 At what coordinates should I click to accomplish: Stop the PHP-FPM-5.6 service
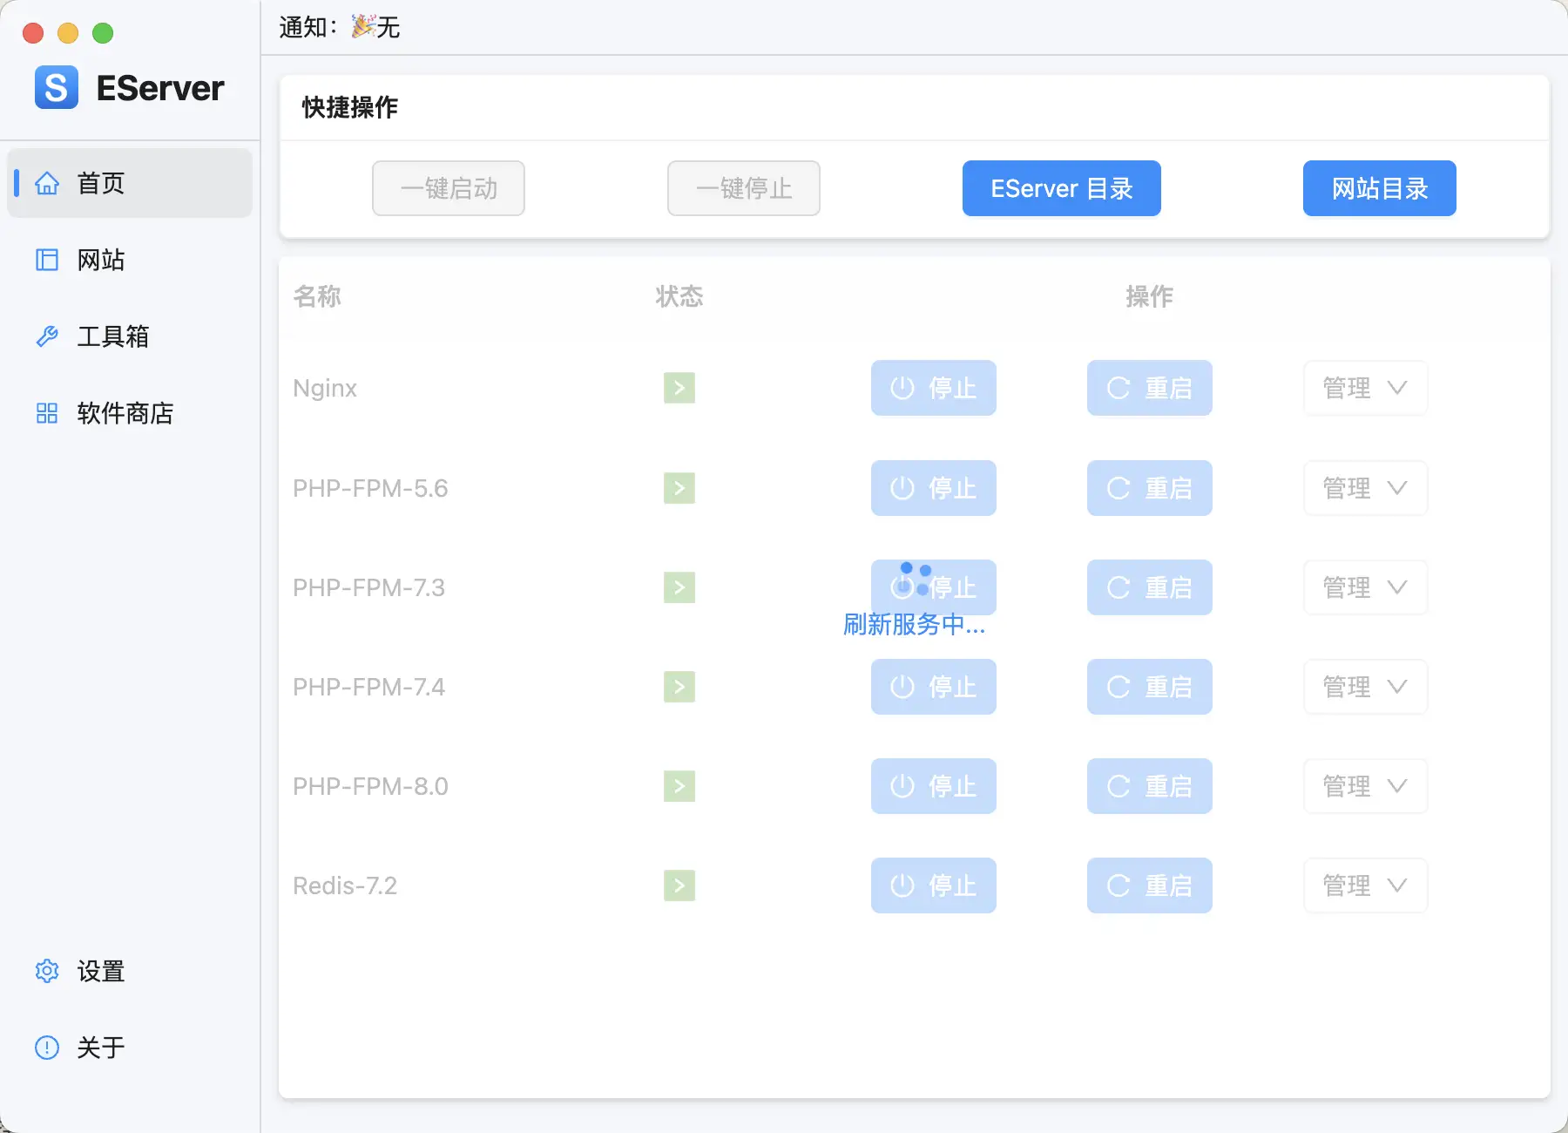click(934, 488)
